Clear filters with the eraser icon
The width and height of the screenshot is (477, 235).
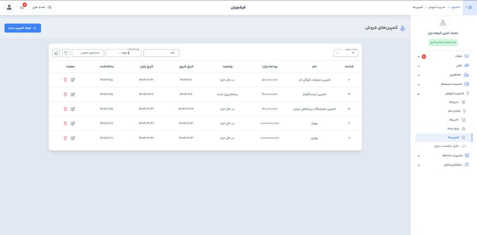(x=56, y=53)
